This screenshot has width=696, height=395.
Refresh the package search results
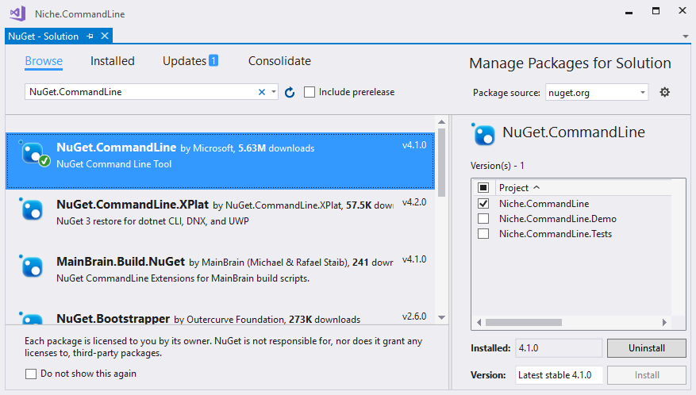pyautogui.click(x=290, y=92)
